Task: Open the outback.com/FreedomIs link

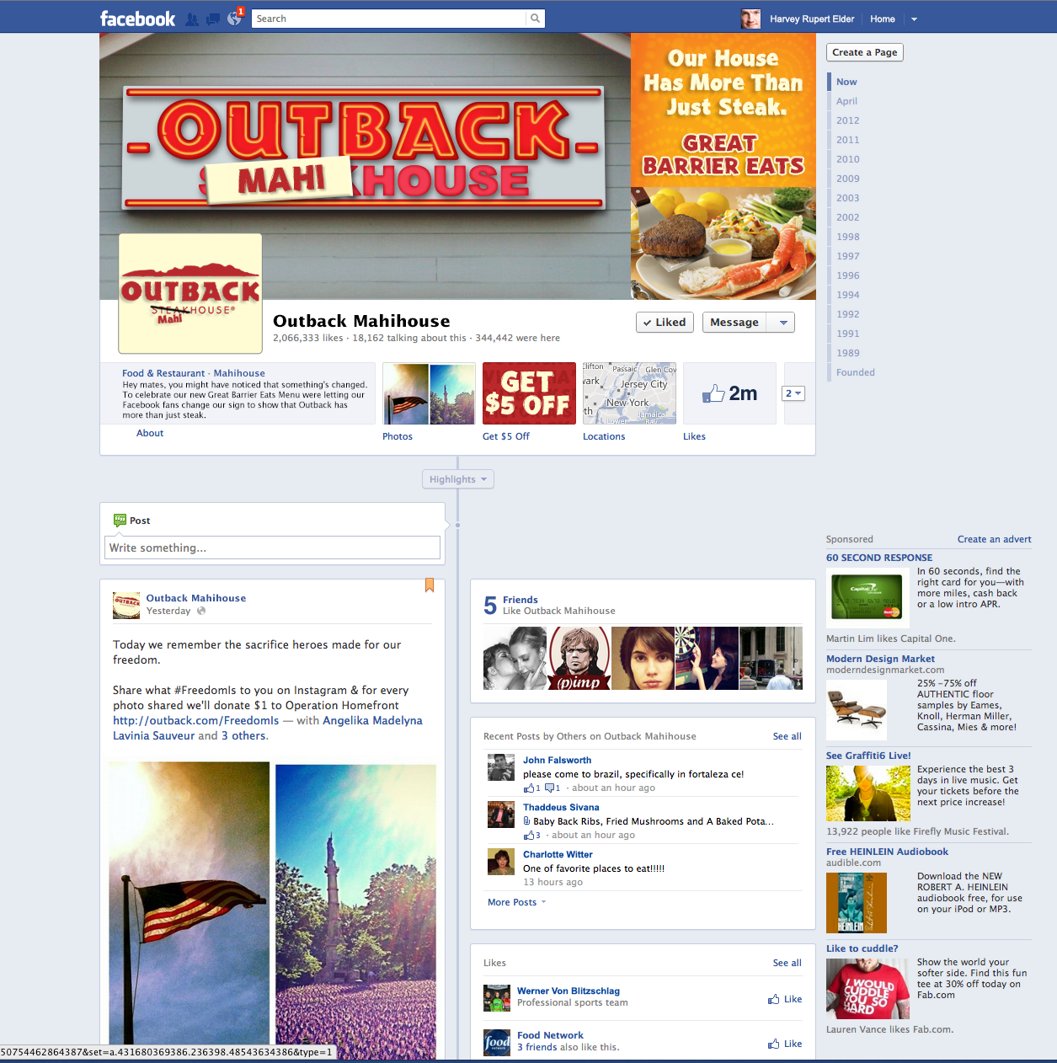Action: [x=196, y=720]
